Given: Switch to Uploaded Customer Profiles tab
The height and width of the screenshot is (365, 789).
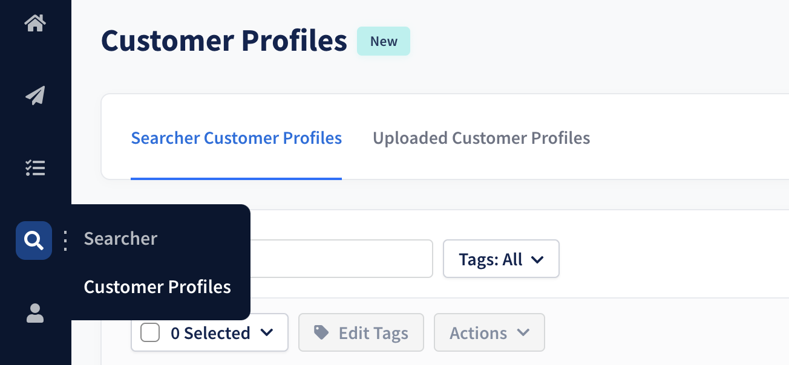Looking at the screenshot, I should 482,138.
